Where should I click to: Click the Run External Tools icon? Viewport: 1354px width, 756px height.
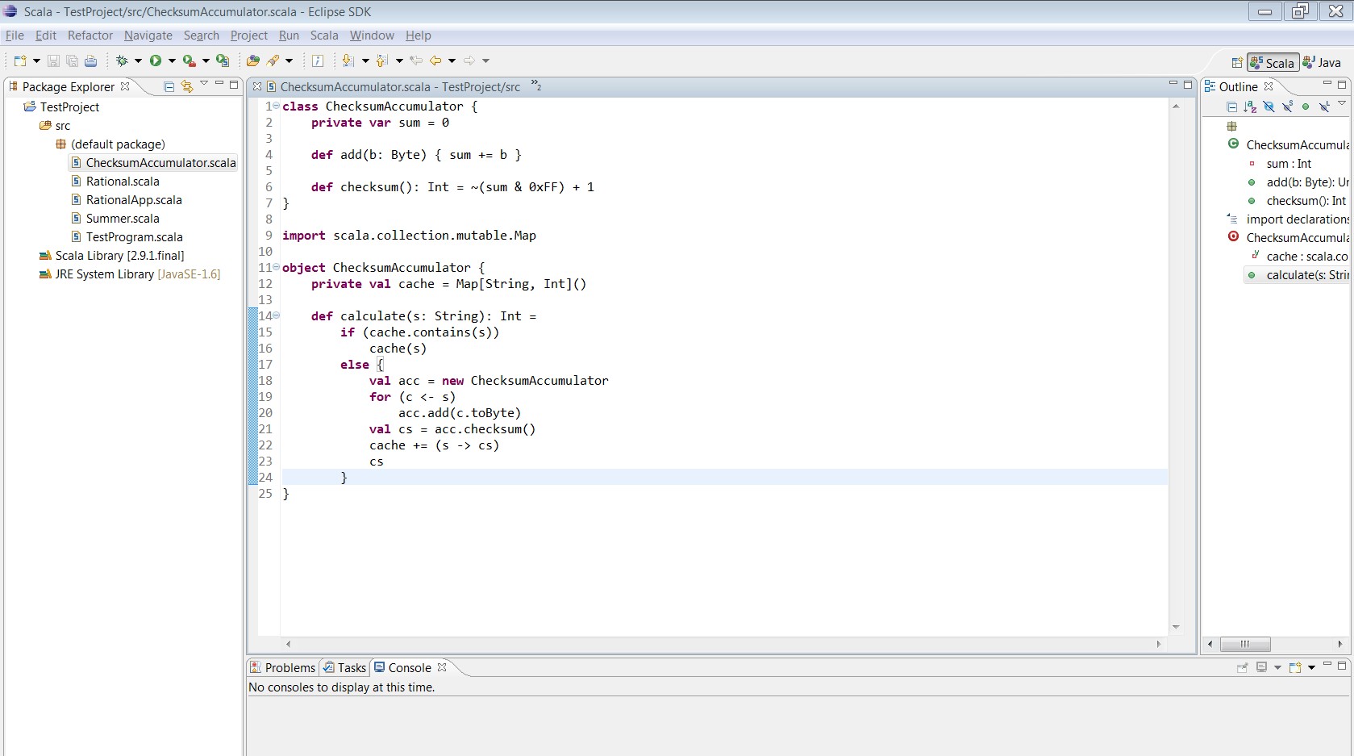tap(189, 61)
